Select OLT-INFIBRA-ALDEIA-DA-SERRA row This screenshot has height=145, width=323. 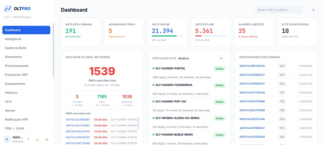(189, 122)
